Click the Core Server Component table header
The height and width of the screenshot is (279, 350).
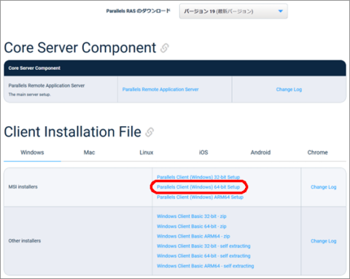click(x=175, y=68)
